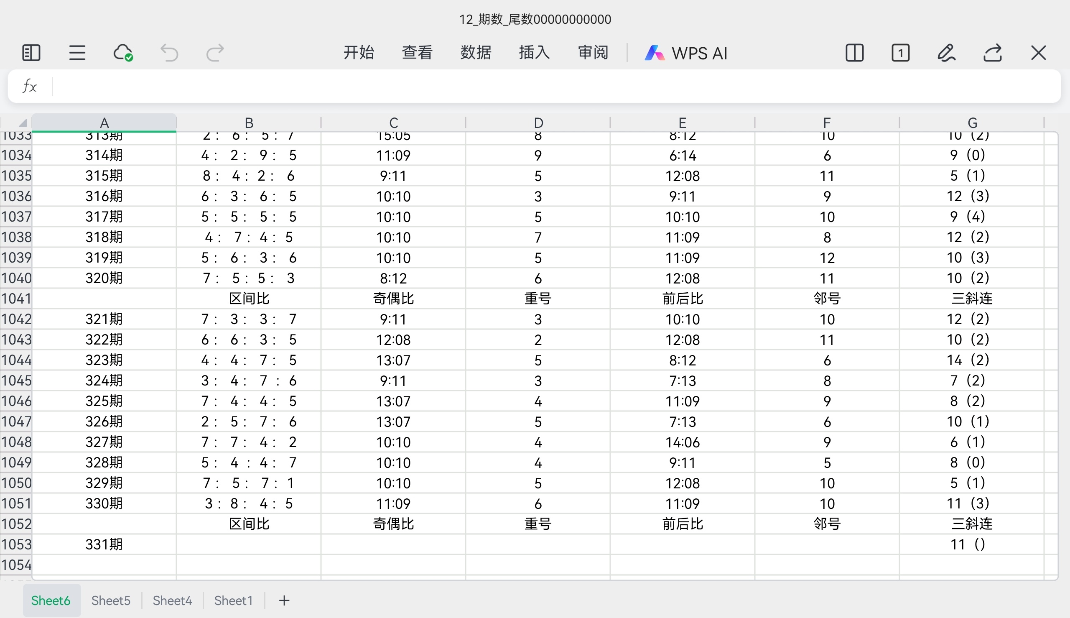The width and height of the screenshot is (1070, 618).
Task: Tap the pencil edit mode icon
Action: pos(946,53)
